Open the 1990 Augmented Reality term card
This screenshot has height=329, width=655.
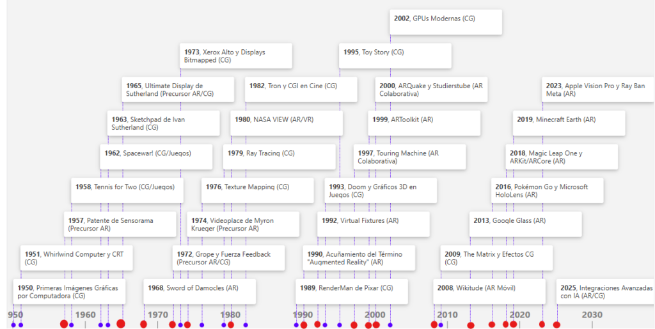pyautogui.click(x=359, y=257)
